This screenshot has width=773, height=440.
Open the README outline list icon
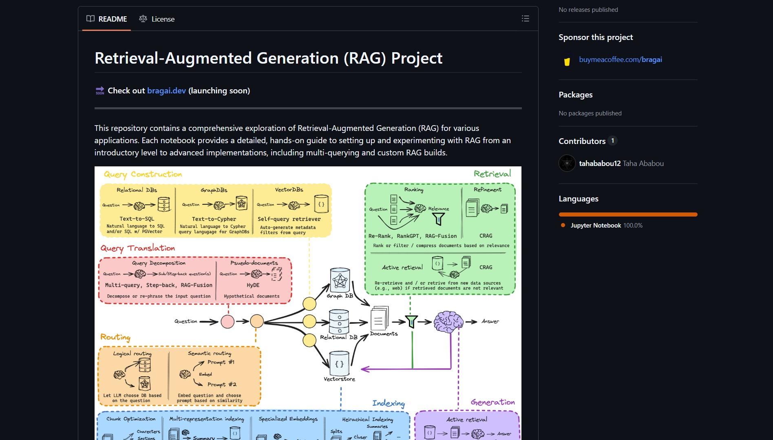tap(525, 19)
